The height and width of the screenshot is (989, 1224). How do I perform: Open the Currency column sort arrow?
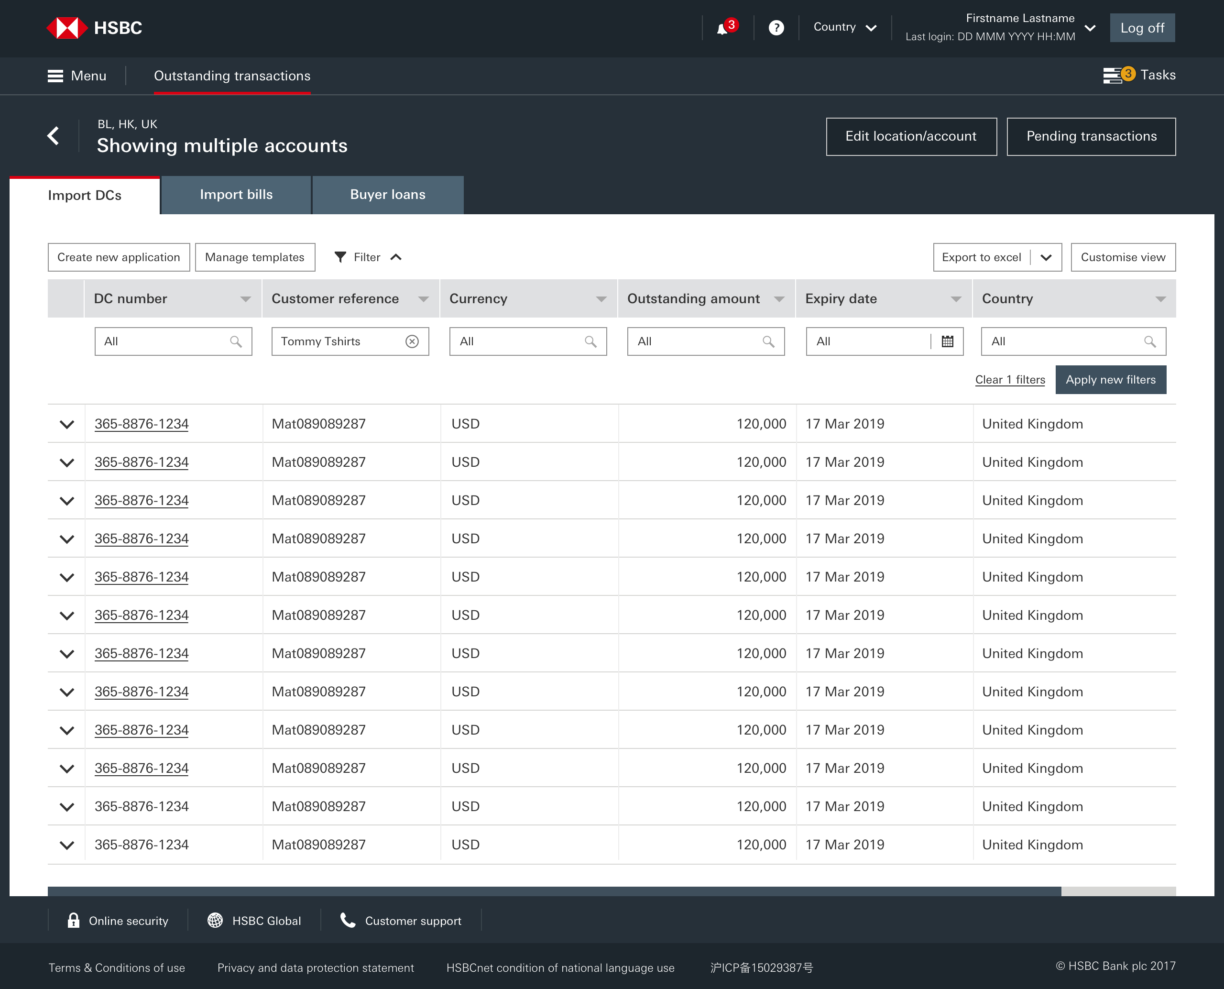coord(601,299)
